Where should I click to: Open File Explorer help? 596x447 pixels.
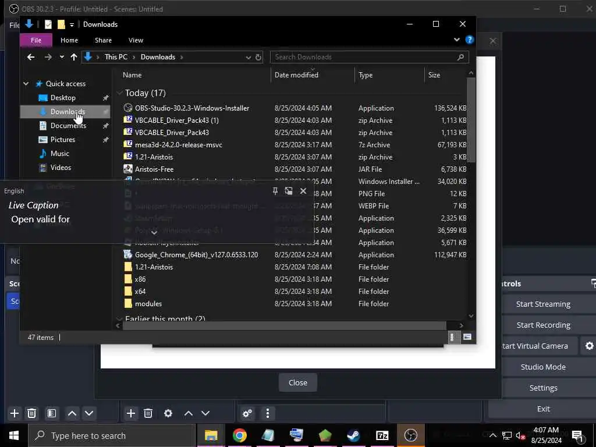[470, 40]
